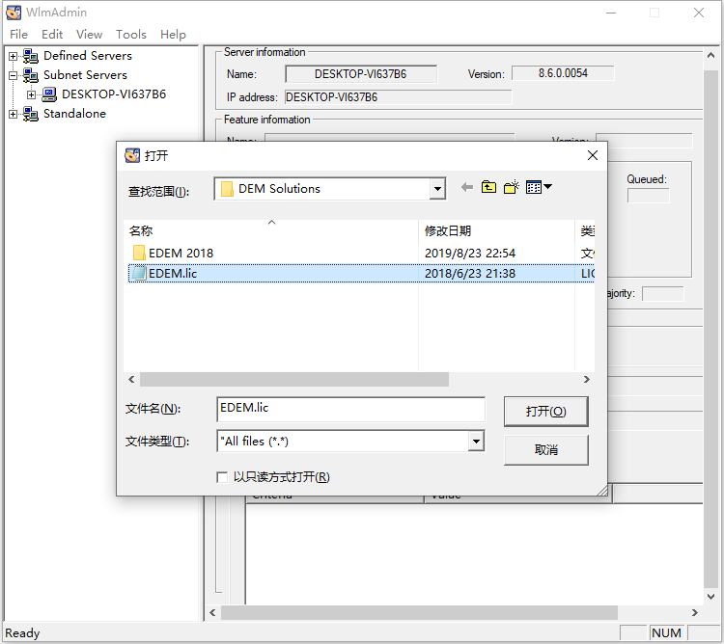Expand the Defined Servers tree node
This screenshot has width=724, height=644.
coord(13,56)
